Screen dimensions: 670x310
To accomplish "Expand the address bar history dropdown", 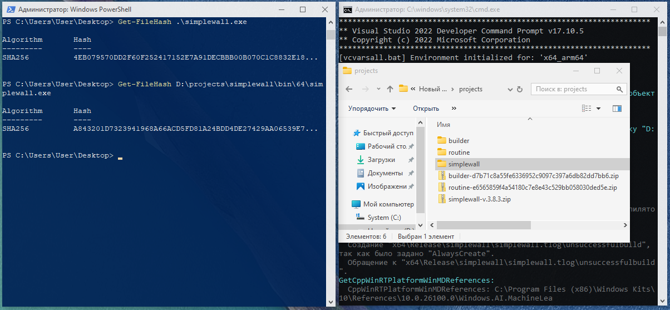I will 509,89.
